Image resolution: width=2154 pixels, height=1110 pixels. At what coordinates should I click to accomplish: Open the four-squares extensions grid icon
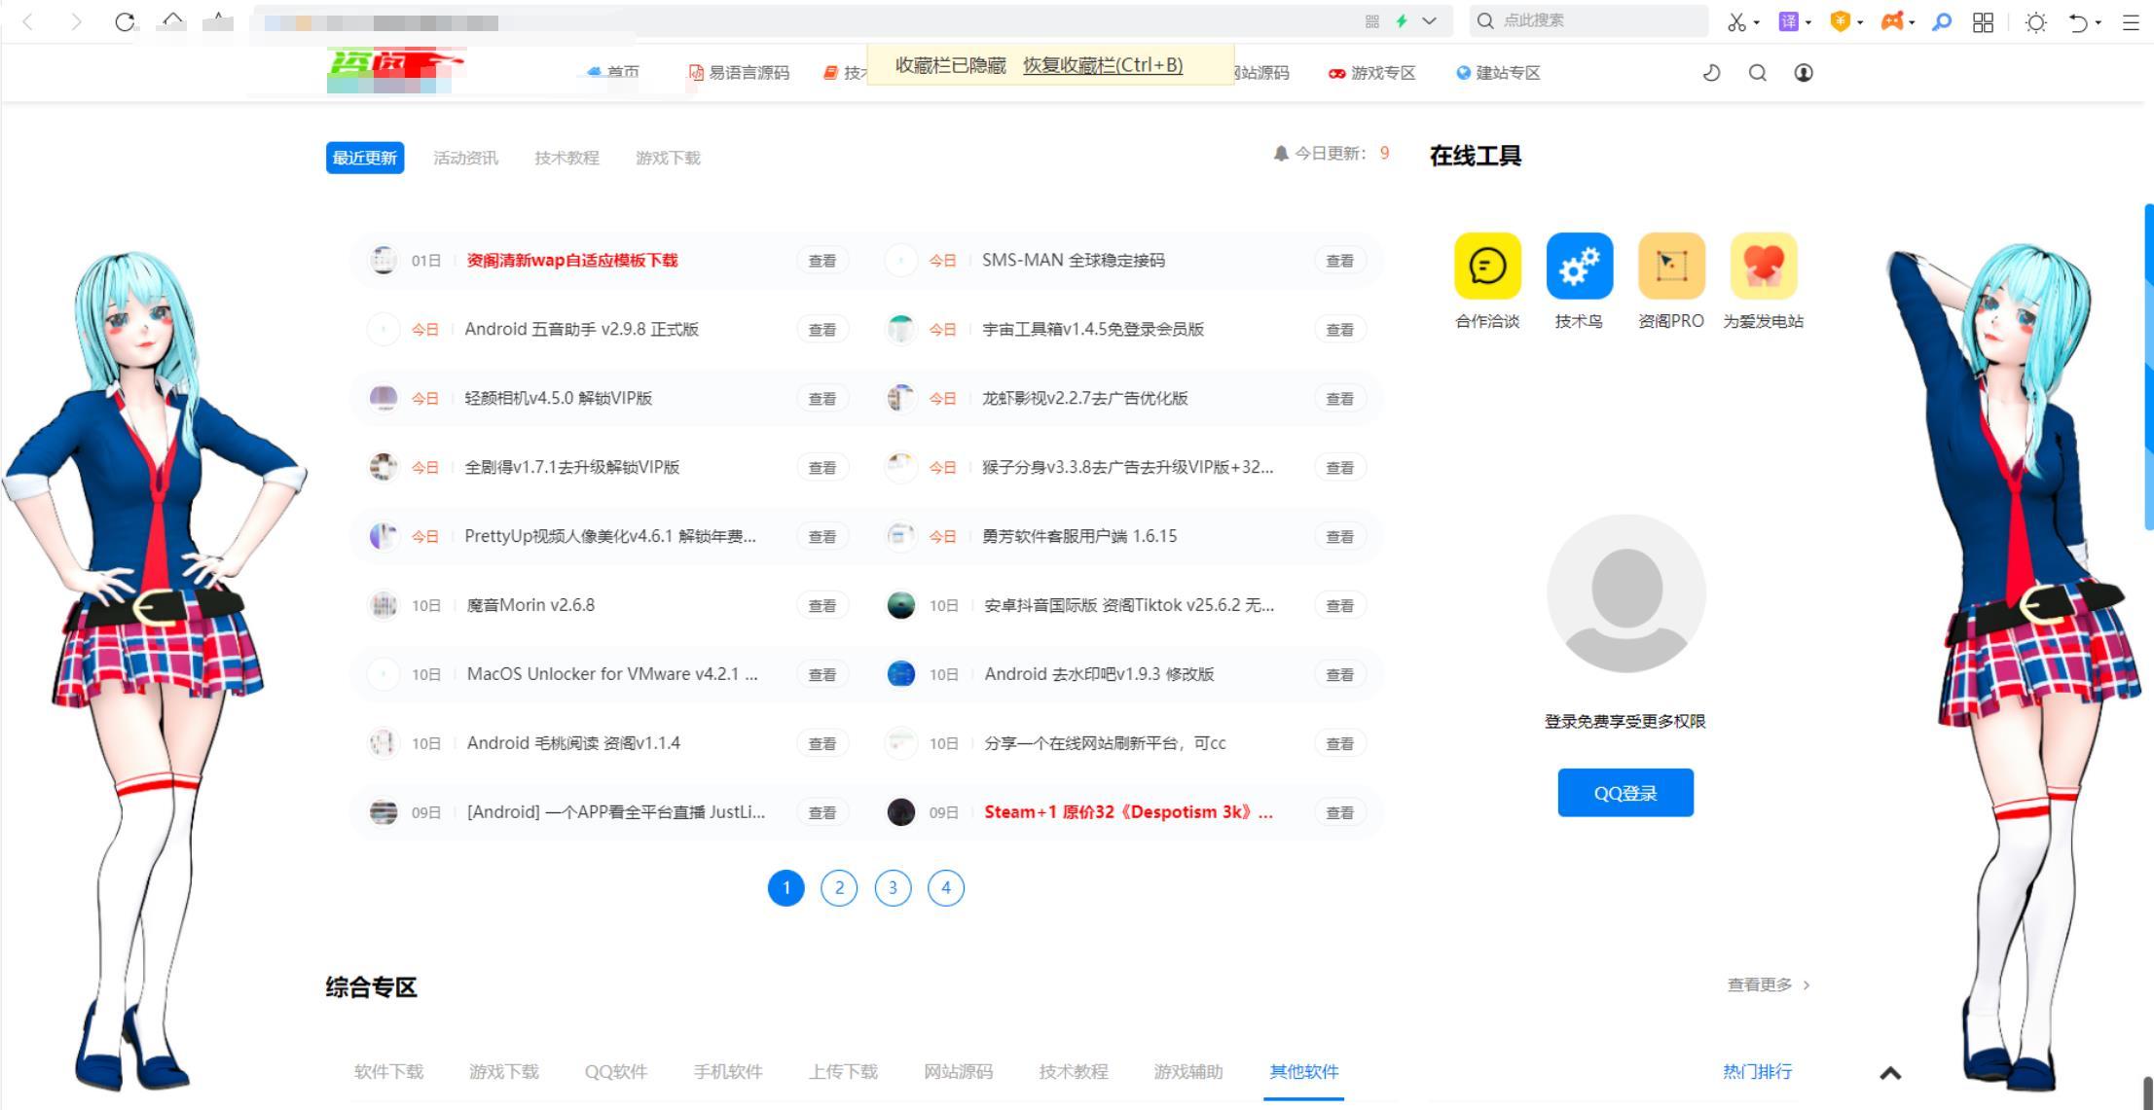[x=1984, y=22]
